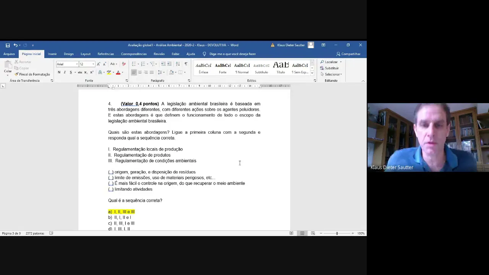This screenshot has width=489, height=275.
Task: Open line and paragraph spacing
Action: tap(160, 72)
